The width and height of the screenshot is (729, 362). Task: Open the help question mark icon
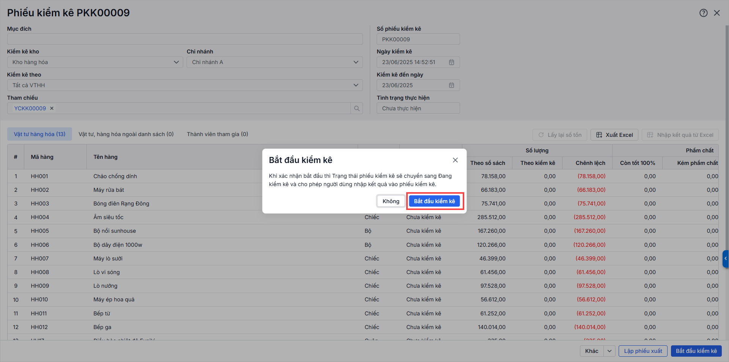[704, 13]
